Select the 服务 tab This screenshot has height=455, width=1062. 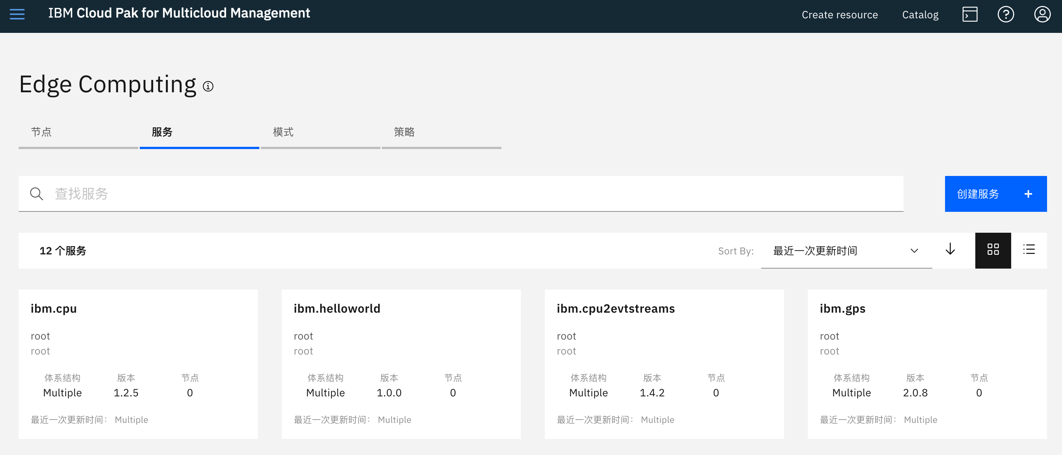point(199,133)
